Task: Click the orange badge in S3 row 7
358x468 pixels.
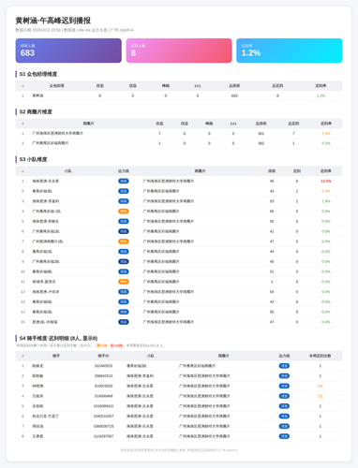Action: (124, 241)
